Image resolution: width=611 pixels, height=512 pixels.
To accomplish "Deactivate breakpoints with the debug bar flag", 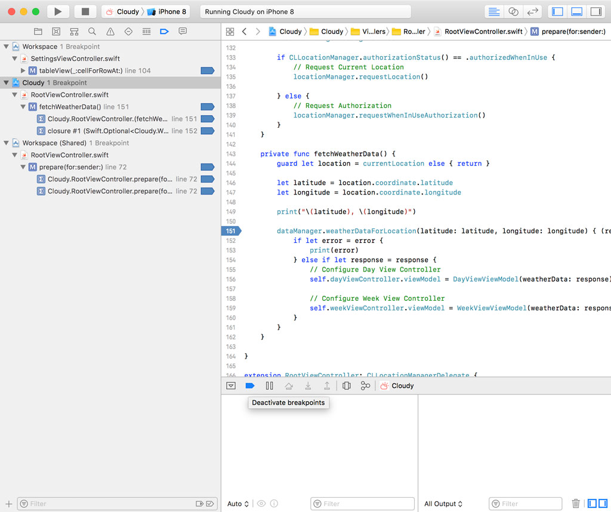I will (x=250, y=385).
